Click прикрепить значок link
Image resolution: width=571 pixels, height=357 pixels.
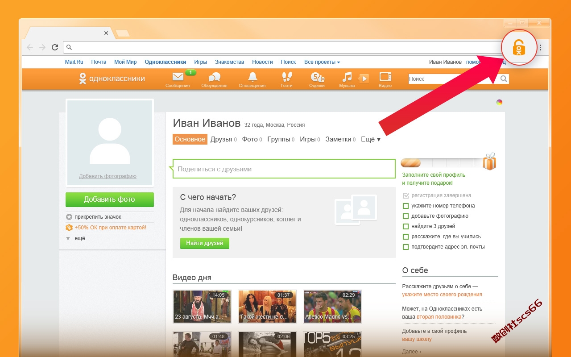tap(98, 217)
